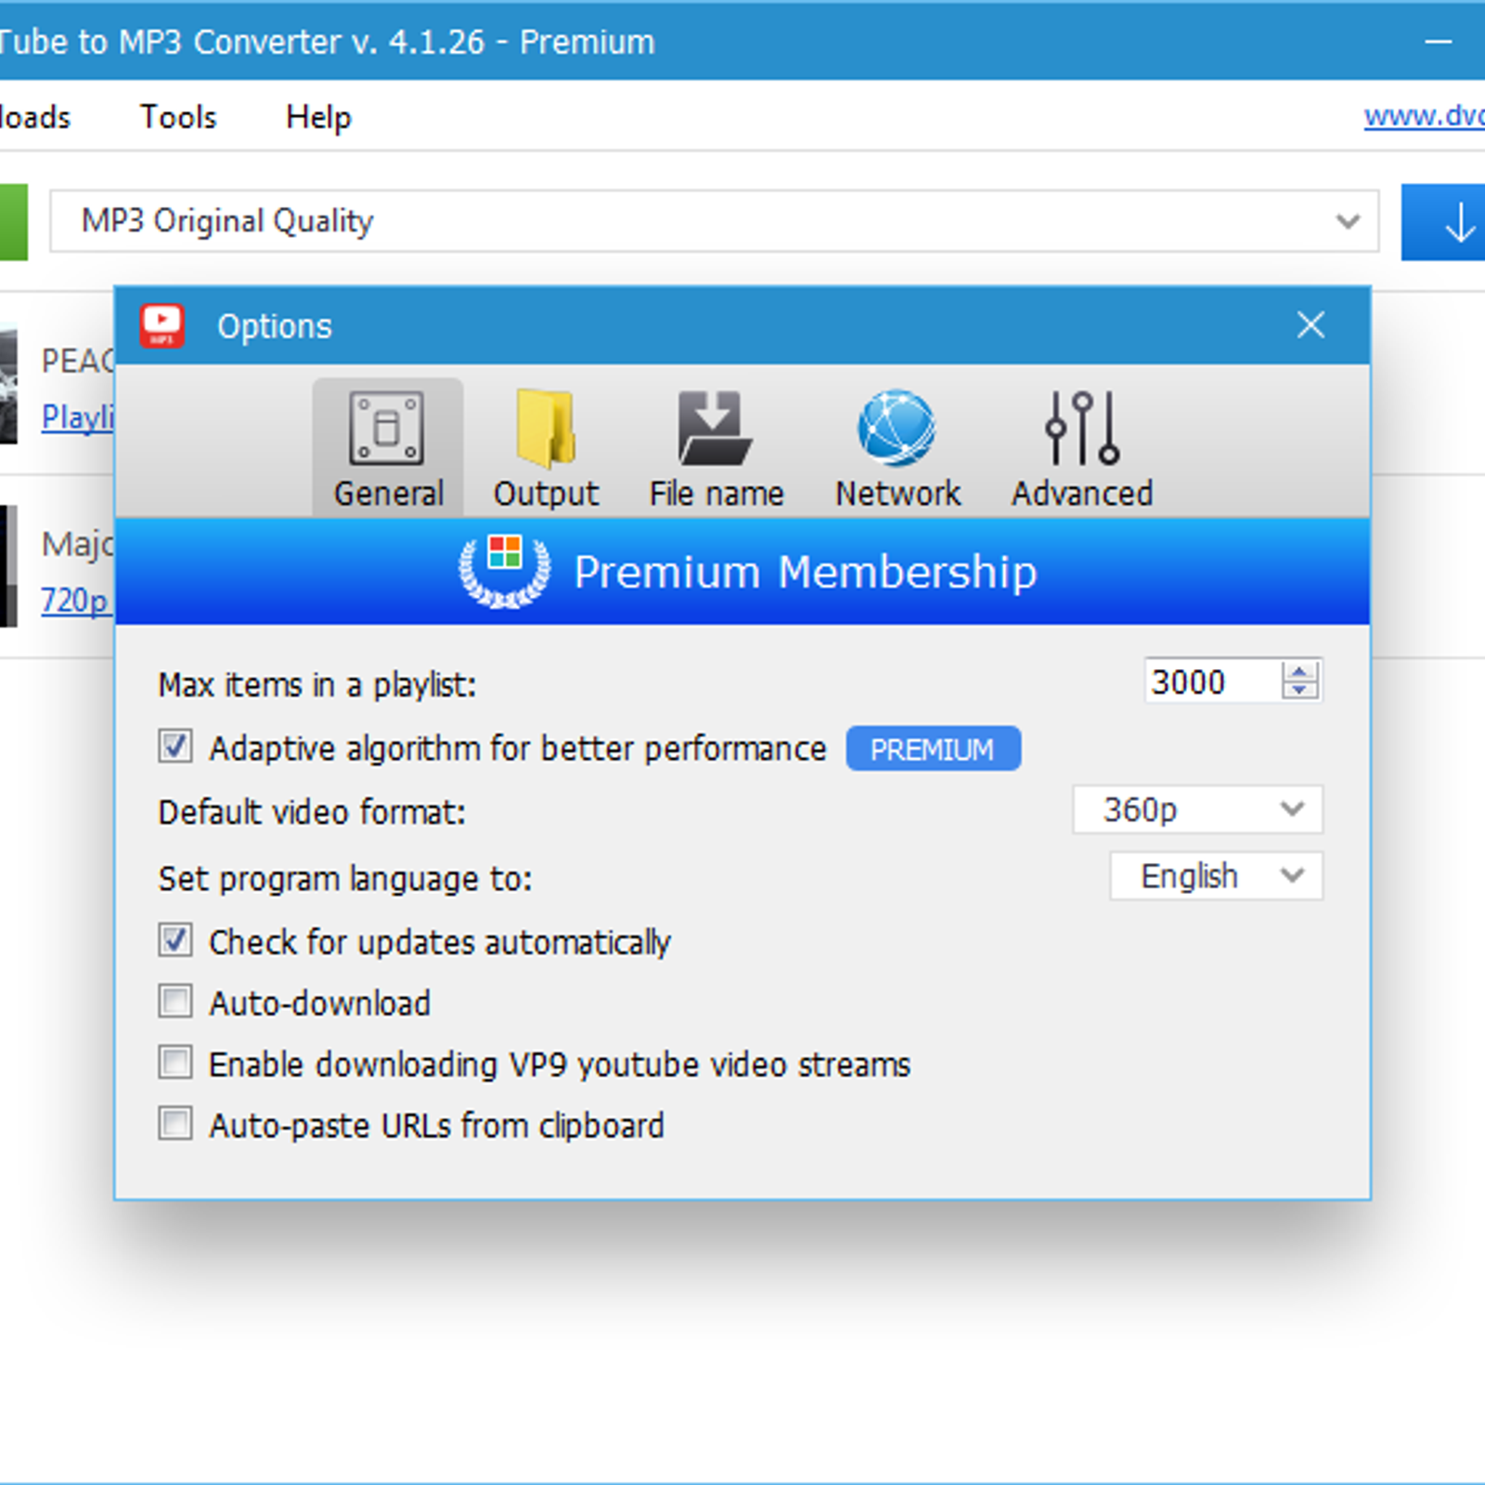Click the 720p link in second item
This screenshot has width=1485, height=1485.
coord(76,600)
